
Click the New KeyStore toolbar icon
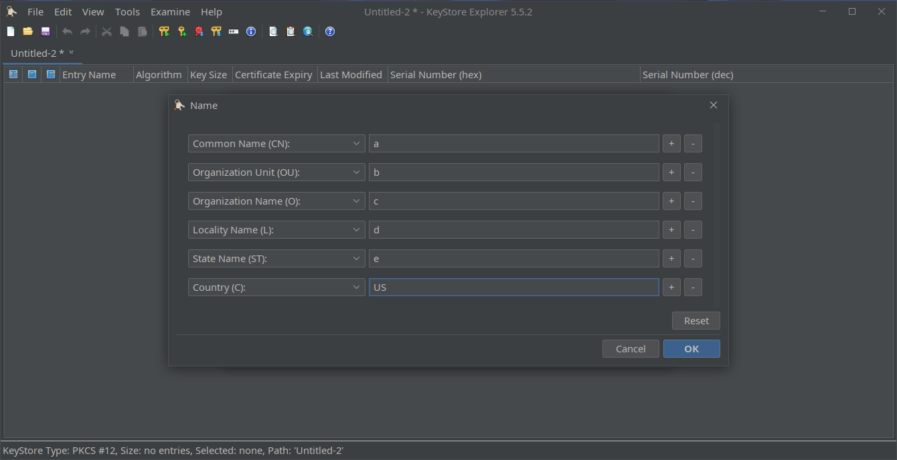(x=11, y=31)
